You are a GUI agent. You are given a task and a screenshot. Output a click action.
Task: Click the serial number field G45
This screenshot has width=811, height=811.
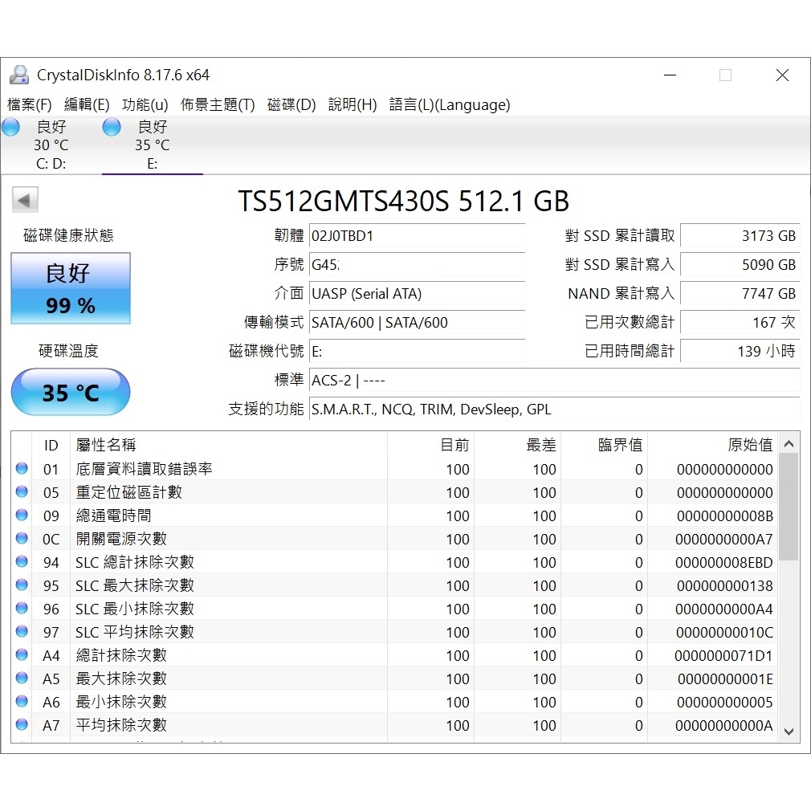(417, 265)
